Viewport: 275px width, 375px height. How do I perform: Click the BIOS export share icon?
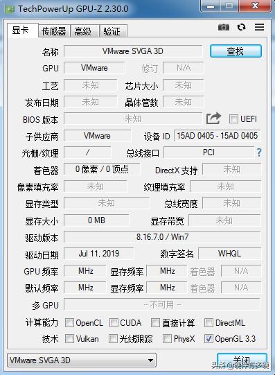[213, 118]
